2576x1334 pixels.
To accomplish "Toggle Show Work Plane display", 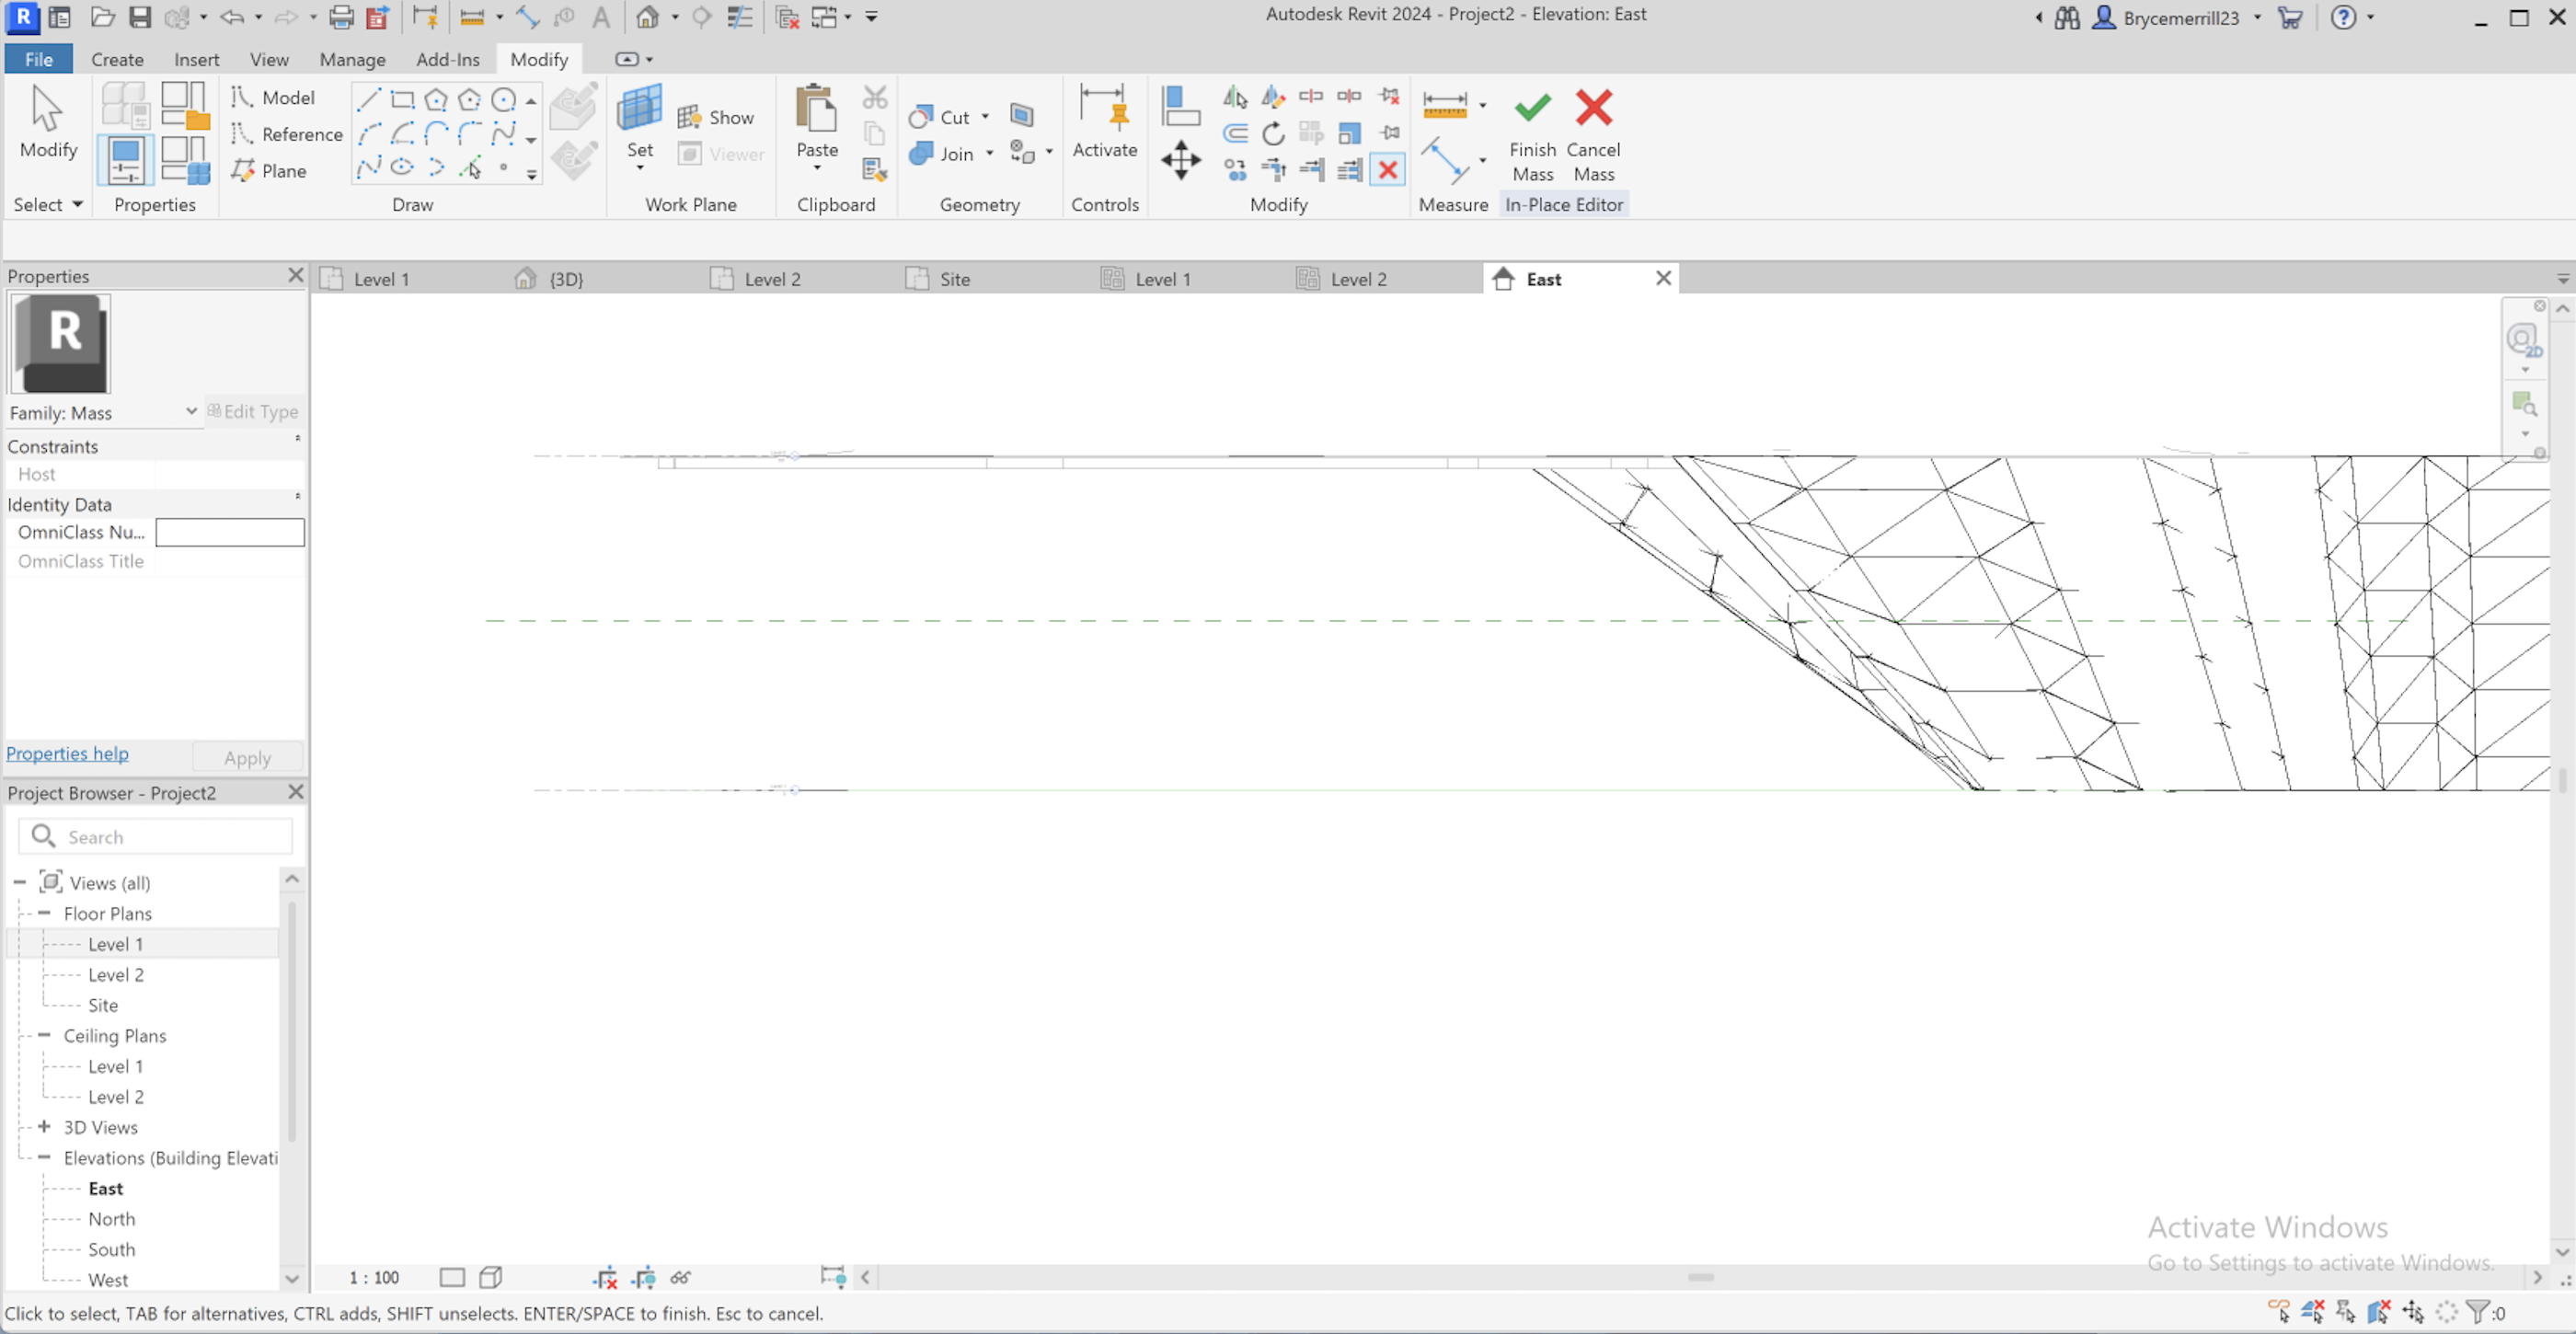I will tap(718, 116).
